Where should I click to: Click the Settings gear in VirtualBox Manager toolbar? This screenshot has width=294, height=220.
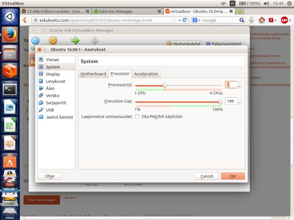point(53,41)
